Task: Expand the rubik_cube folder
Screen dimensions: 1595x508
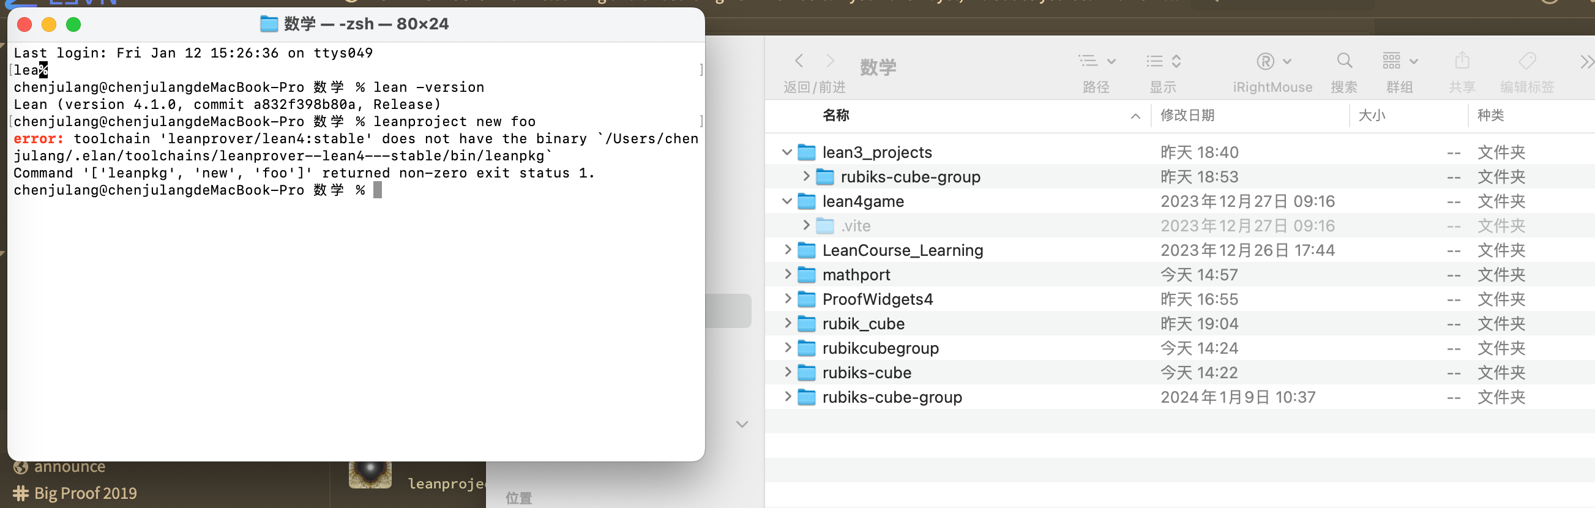Action: [x=787, y=323]
